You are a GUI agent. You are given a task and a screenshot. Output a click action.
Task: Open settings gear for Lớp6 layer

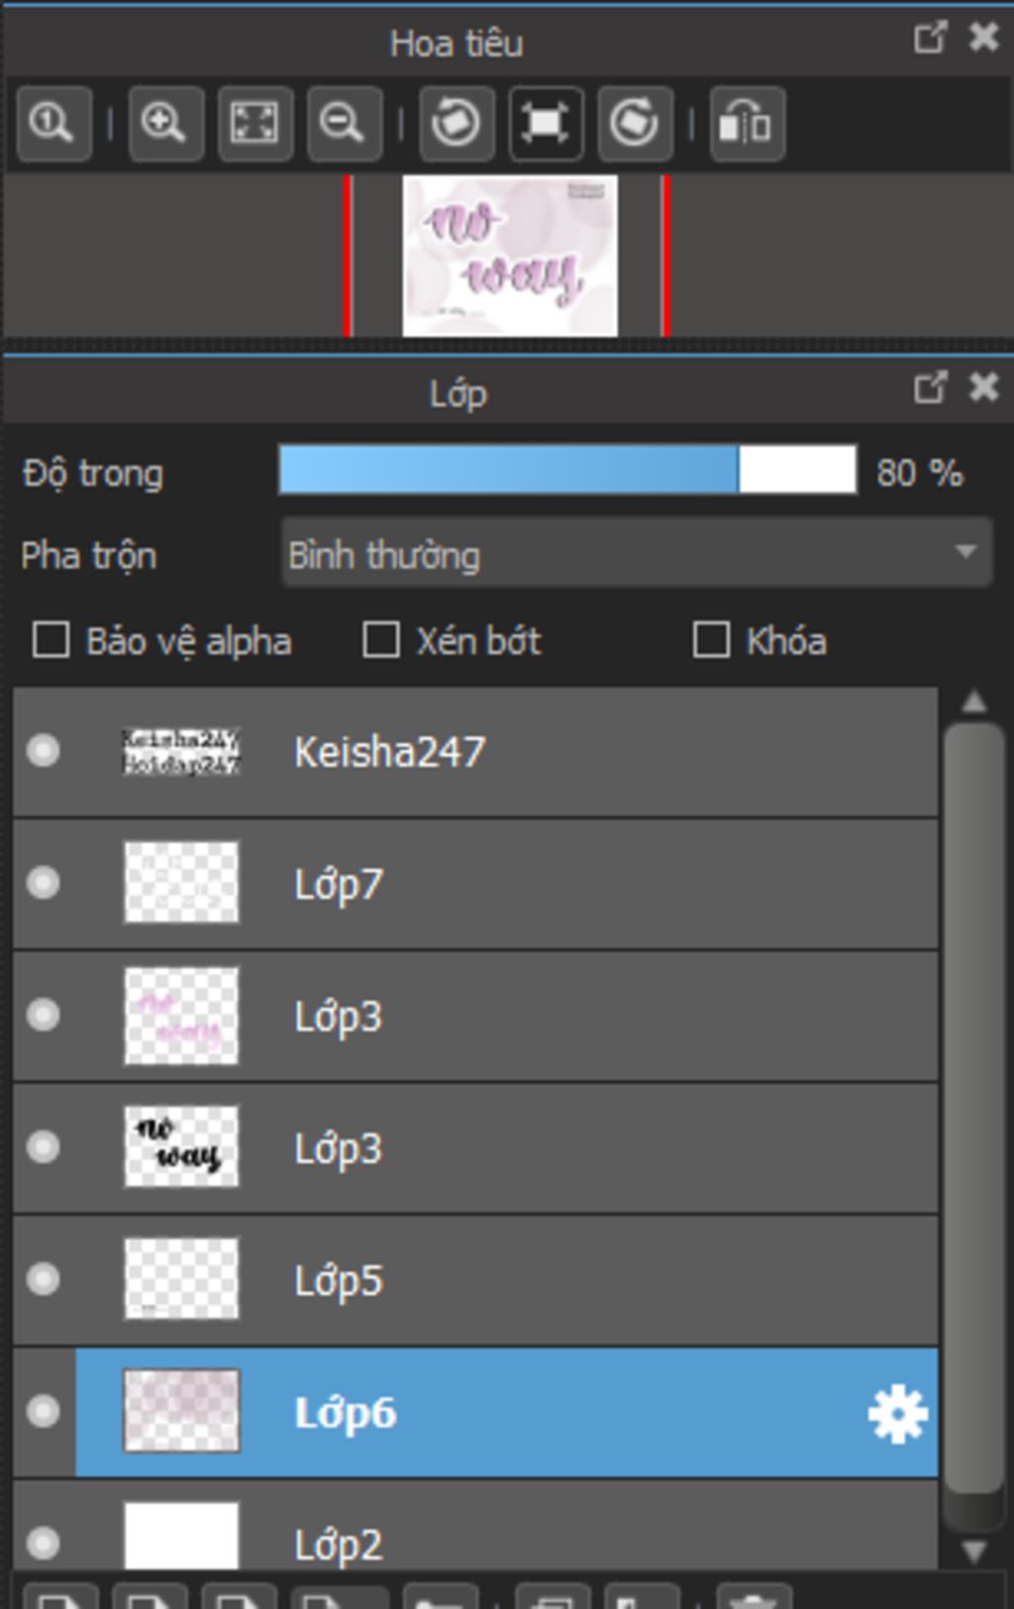pos(897,1414)
